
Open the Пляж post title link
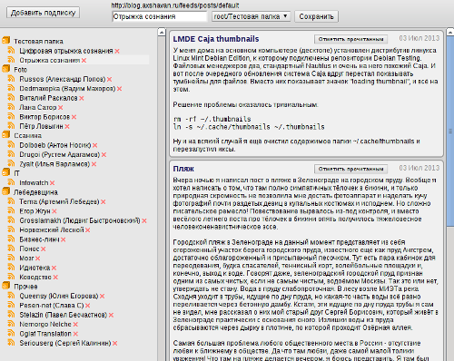pos(183,169)
